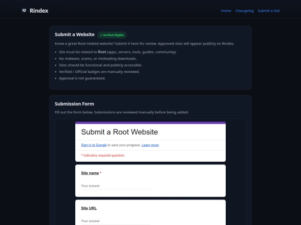Focus the Site URL answer field
301x225 pixels.
(115, 221)
